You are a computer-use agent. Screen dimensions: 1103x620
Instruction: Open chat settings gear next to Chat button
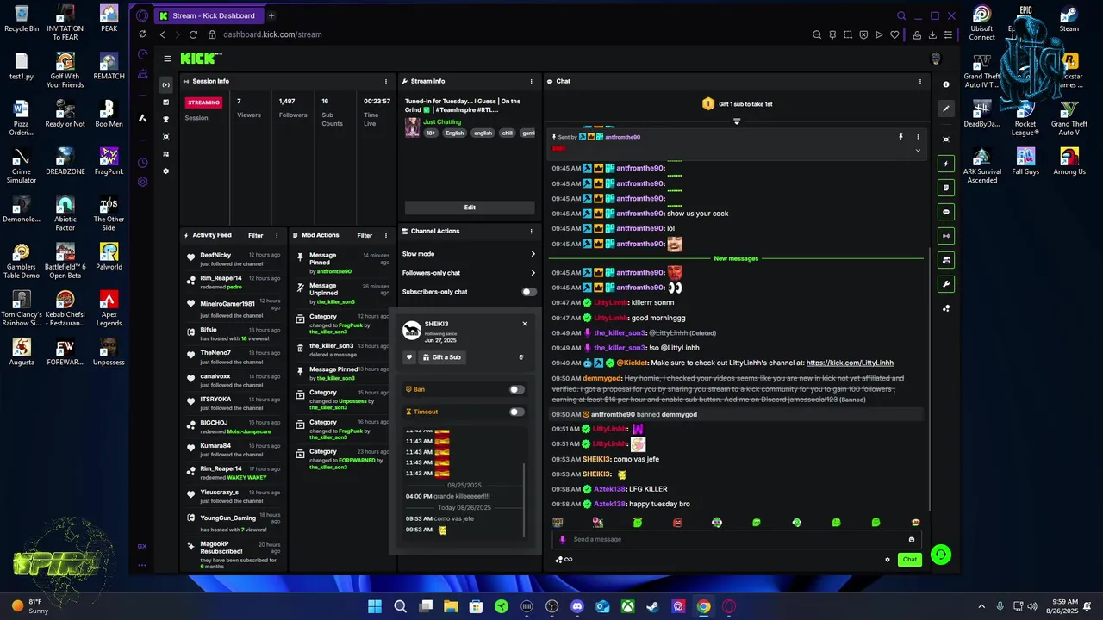888,560
